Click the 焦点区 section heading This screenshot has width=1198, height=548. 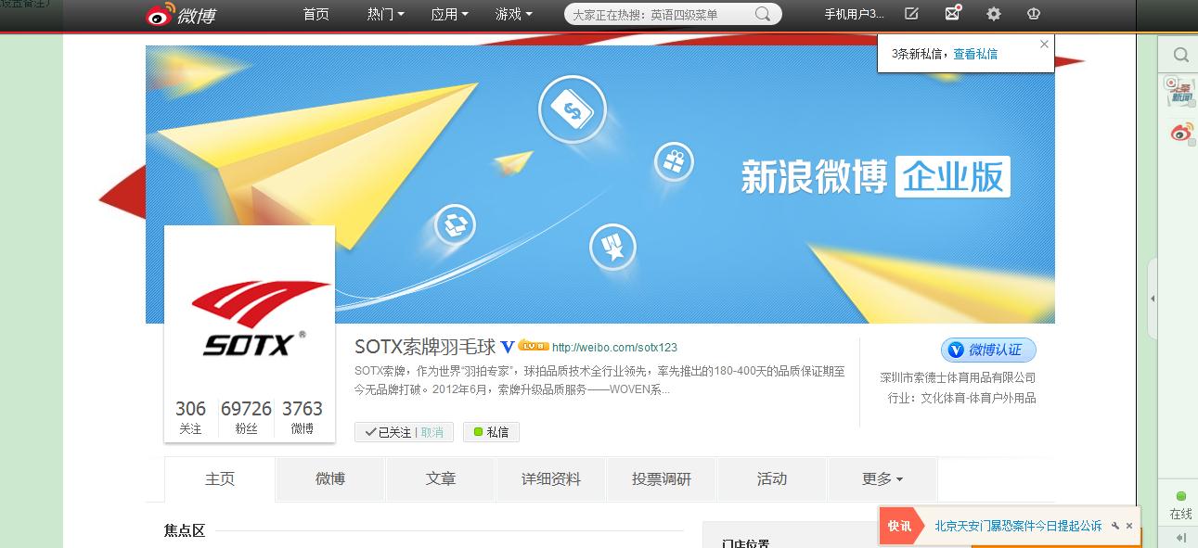click(185, 530)
